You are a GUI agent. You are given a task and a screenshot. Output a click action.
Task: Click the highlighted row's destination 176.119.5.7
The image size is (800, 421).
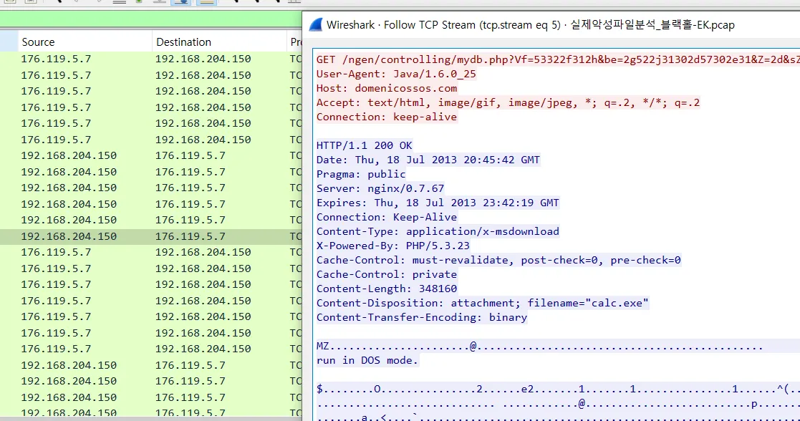(191, 236)
